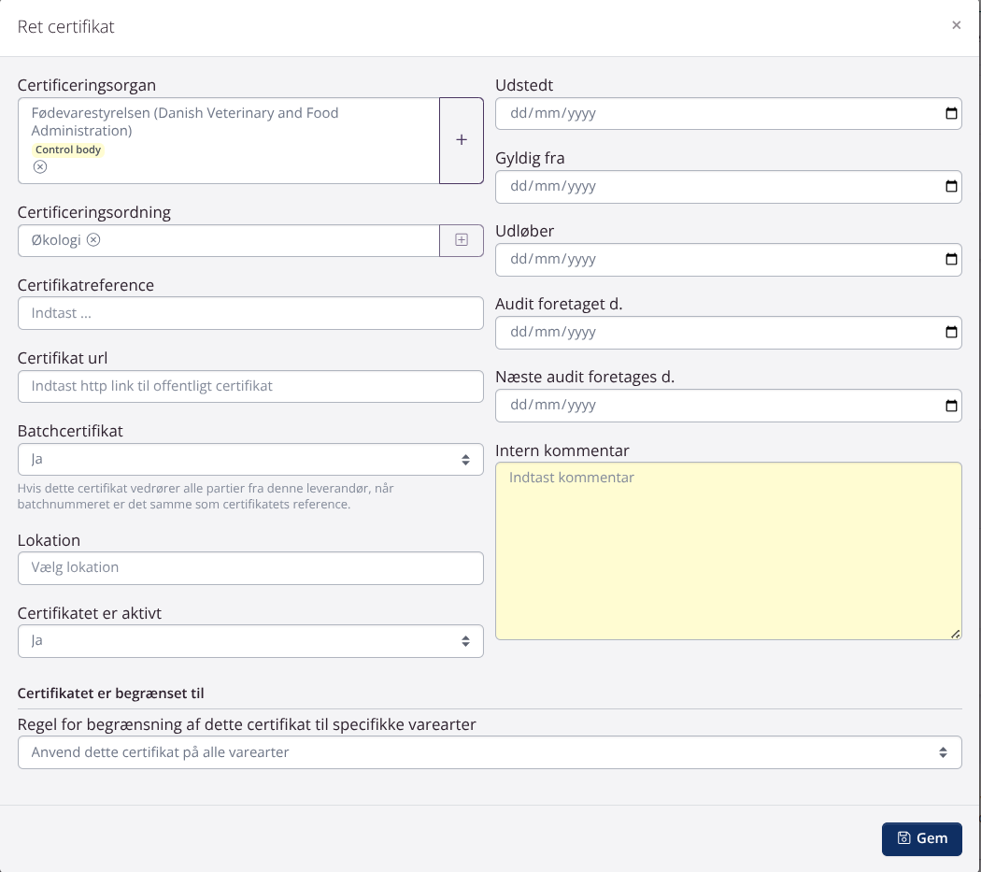Save the certificate with Gem button
The height and width of the screenshot is (872, 981).
(x=921, y=838)
